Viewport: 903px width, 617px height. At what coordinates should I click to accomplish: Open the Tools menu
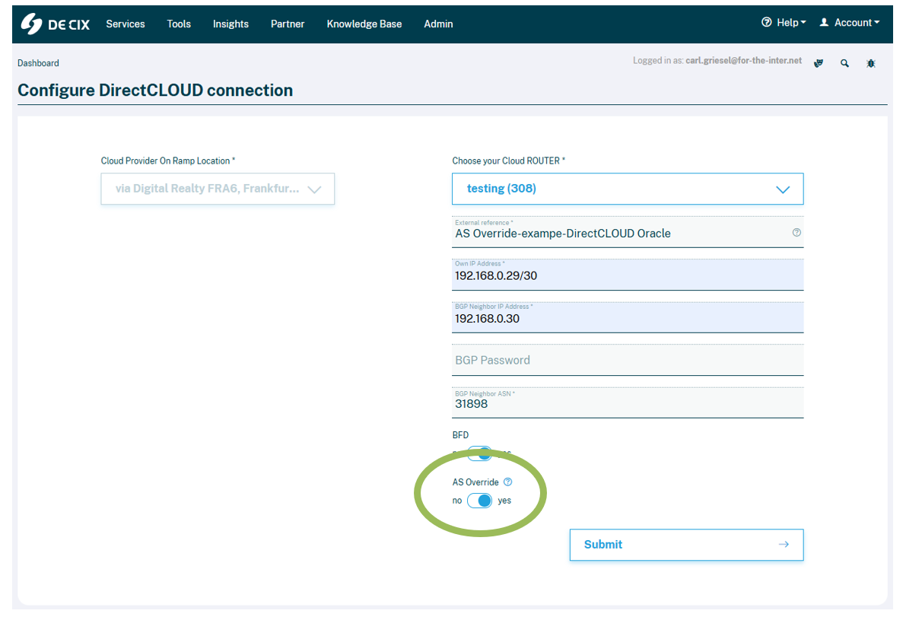(x=179, y=24)
